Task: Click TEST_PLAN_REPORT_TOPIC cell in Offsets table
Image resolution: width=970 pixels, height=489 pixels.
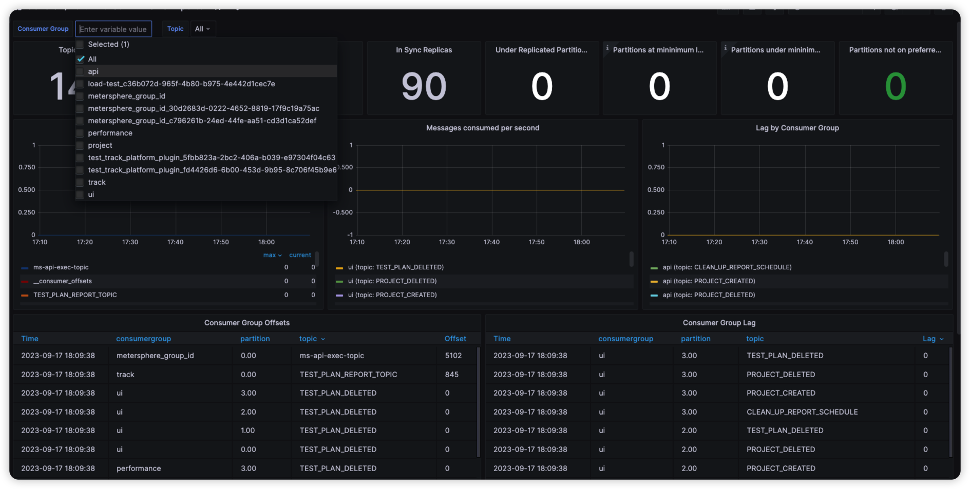Action: click(348, 375)
